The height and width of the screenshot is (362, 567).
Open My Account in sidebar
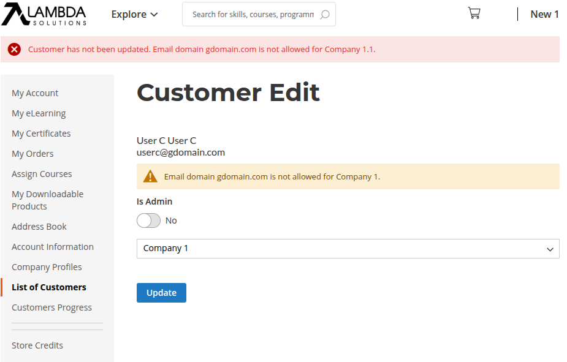click(35, 93)
